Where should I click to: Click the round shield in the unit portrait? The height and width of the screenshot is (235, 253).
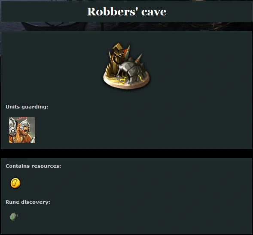click(13, 131)
